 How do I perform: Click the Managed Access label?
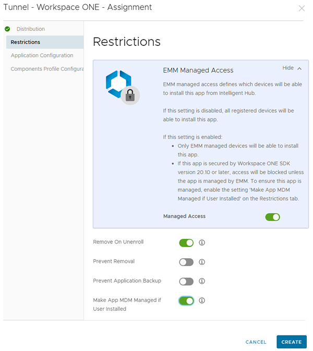[x=184, y=216]
